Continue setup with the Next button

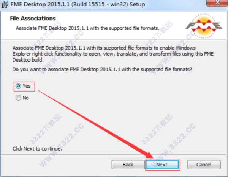tap(162, 165)
